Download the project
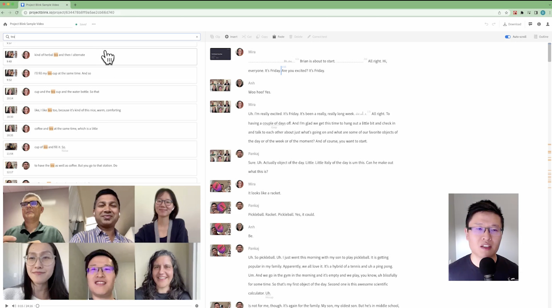 click(x=512, y=24)
